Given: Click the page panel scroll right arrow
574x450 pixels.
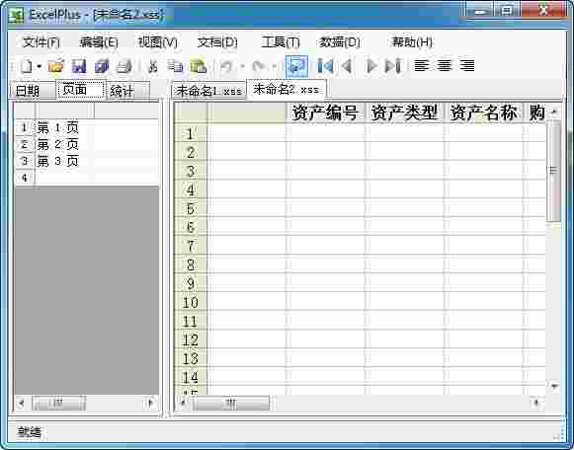Looking at the screenshot, I should point(150,404).
